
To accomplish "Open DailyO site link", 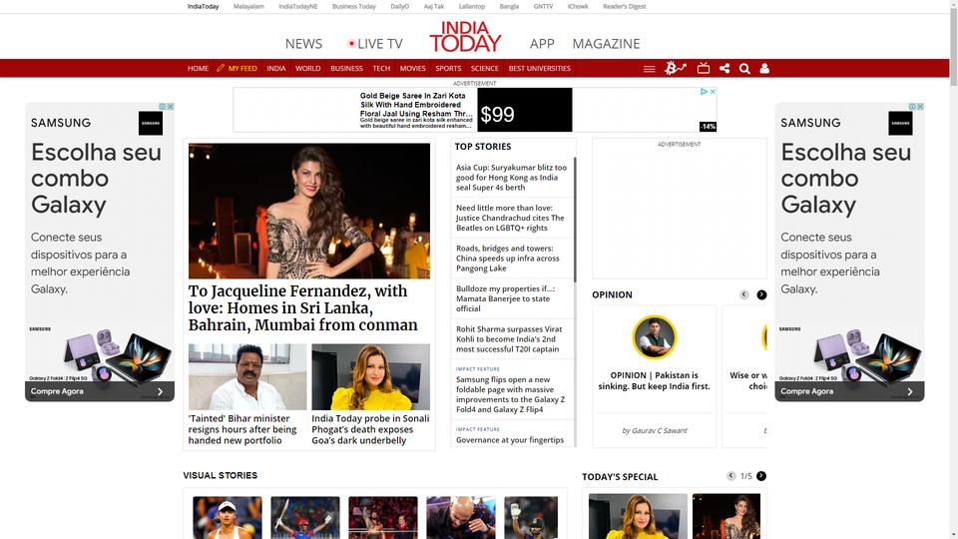I will coord(399,6).
